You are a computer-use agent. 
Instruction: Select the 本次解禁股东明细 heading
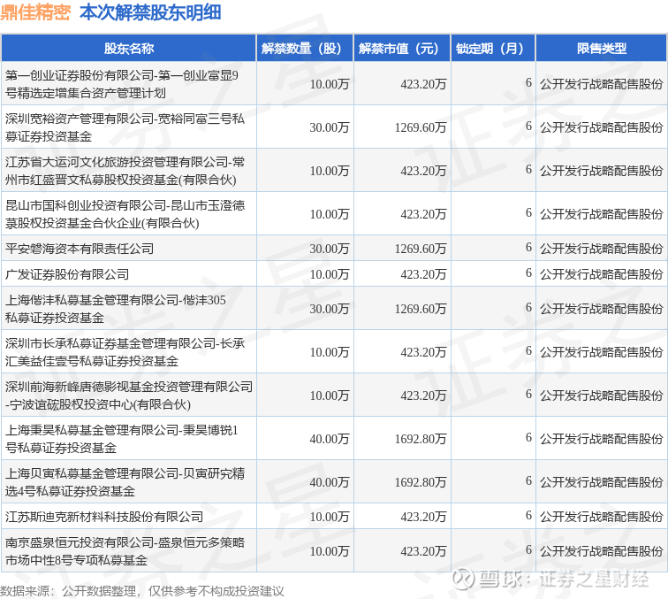pos(150,12)
